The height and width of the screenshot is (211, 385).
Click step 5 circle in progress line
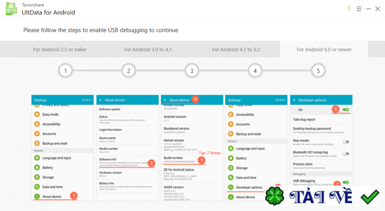(318, 71)
